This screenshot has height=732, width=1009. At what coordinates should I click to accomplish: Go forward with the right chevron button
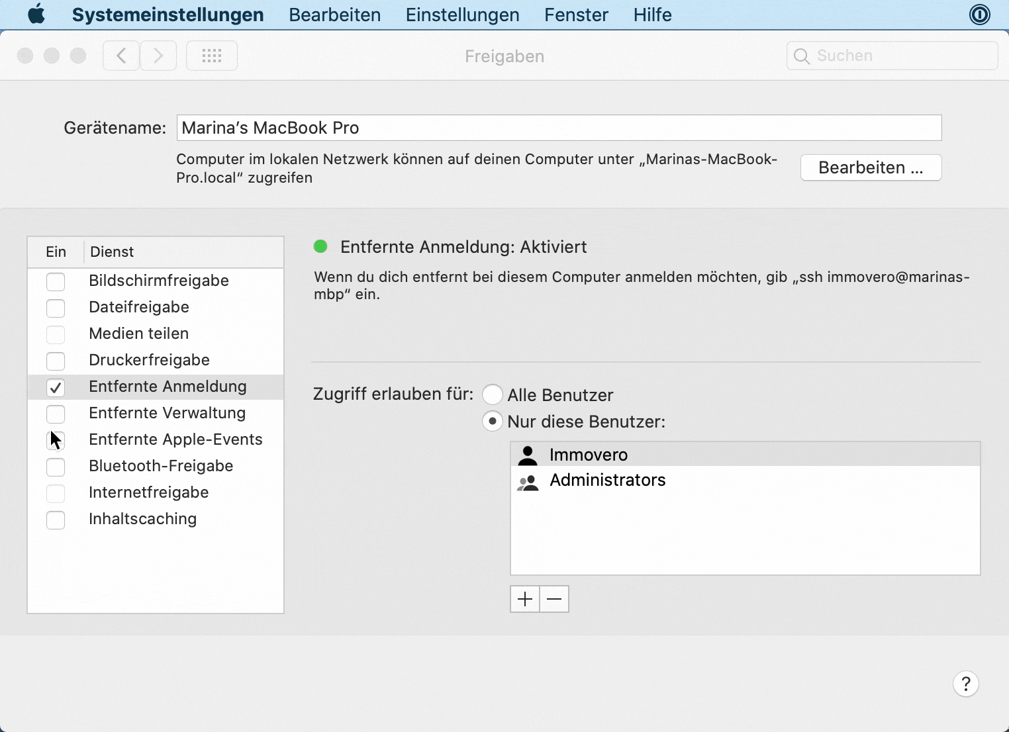158,56
